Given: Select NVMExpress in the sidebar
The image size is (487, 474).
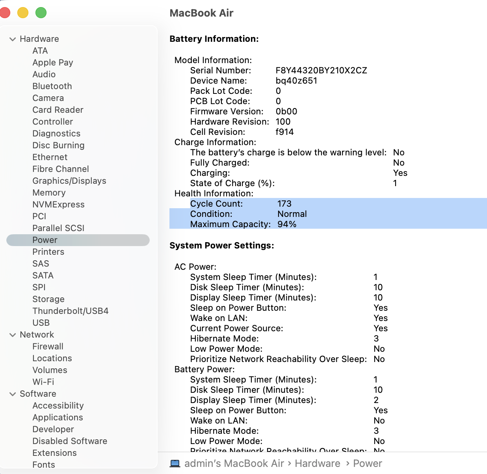Looking at the screenshot, I should 59,205.
